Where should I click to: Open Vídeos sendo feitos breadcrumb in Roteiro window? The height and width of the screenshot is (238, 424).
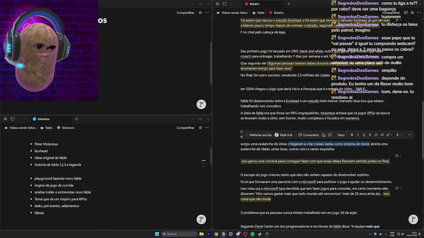232,13
